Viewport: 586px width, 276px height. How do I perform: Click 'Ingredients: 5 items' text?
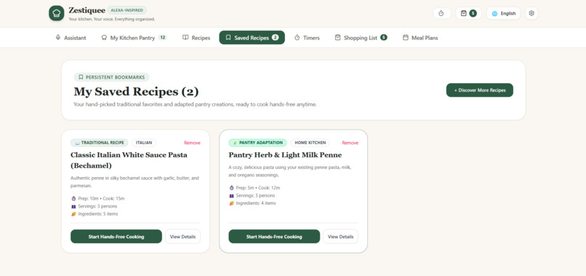tap(98, 214)
